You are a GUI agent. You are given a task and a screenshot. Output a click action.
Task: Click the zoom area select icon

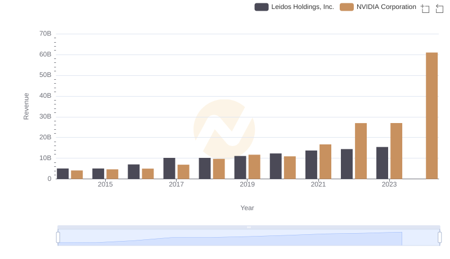(425, 8)
